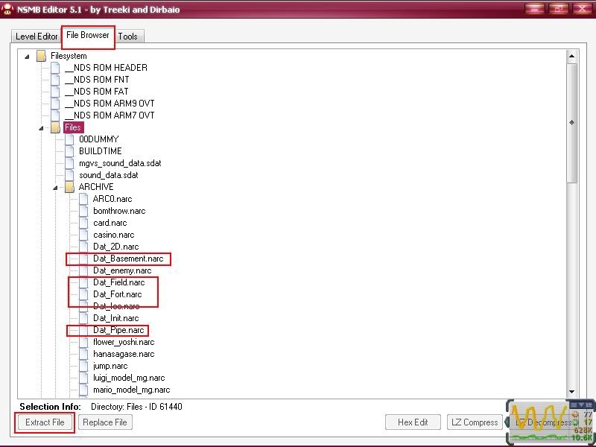Click the file icon beside __NDS ROM HEADER
The image size is (596, 447).
(x=55, y=68)
